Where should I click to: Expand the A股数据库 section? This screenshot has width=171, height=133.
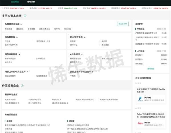(x=76, y=54)
